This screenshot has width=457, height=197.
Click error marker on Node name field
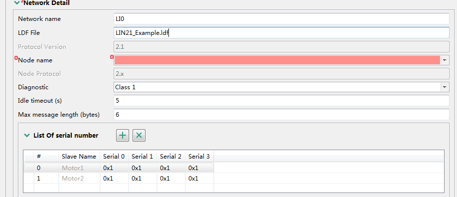tap(112, 57)
